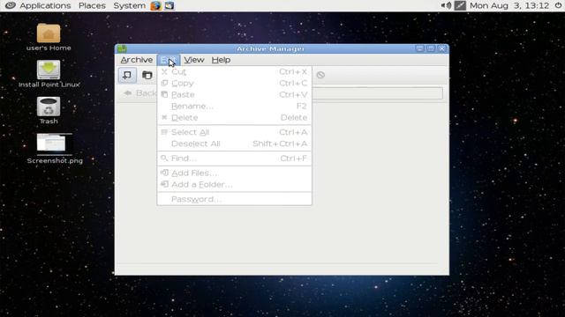The width and height of the screenshot is (565, 317).
Task: Choose Deselect All menu entry
Action: click(234, 144)
